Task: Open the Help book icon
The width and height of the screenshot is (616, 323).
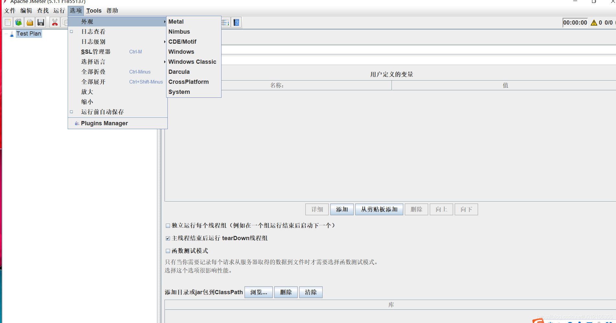Action: click(236, 22)
